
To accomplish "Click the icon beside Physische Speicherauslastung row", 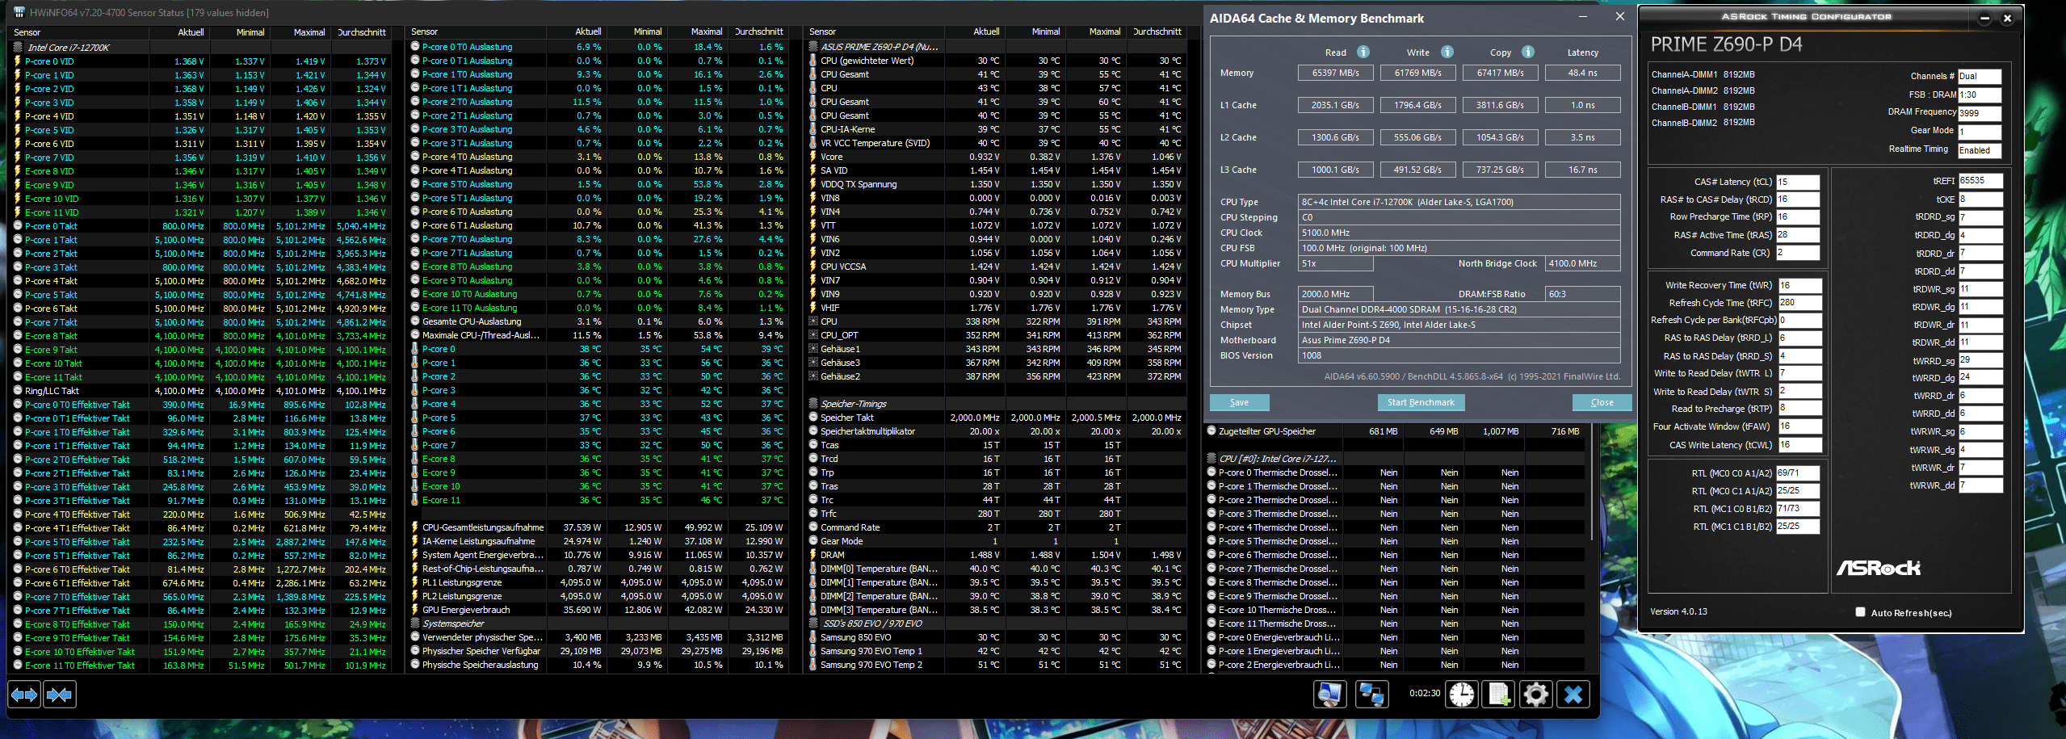I will (x=415, y=665).
